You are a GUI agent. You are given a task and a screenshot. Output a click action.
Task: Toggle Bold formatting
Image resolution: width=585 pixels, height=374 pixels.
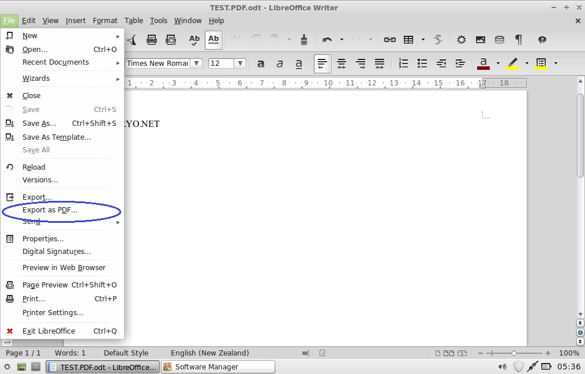[x=261, y=64]
